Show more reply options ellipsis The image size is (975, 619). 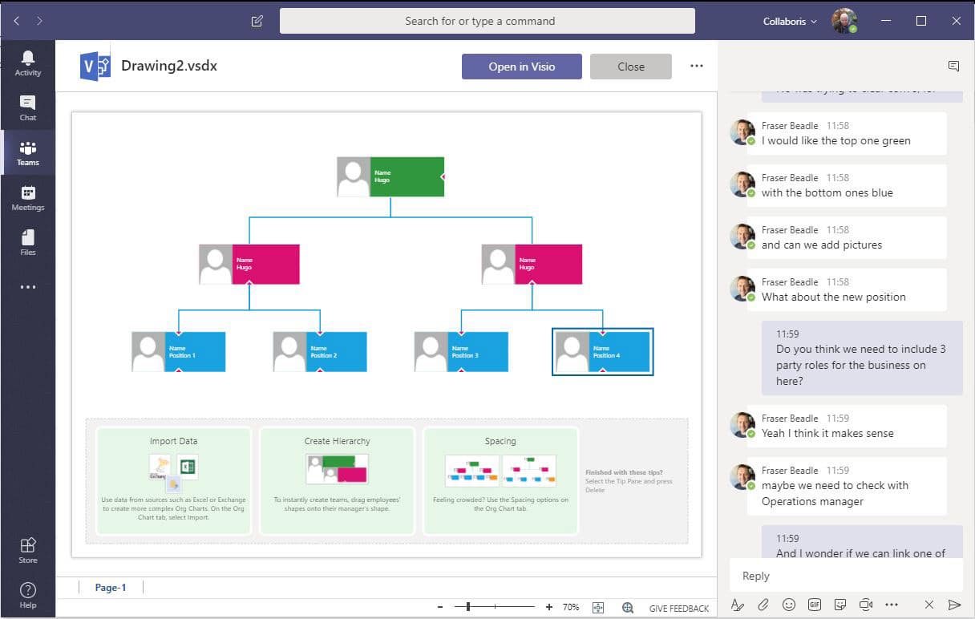point(892,605)
